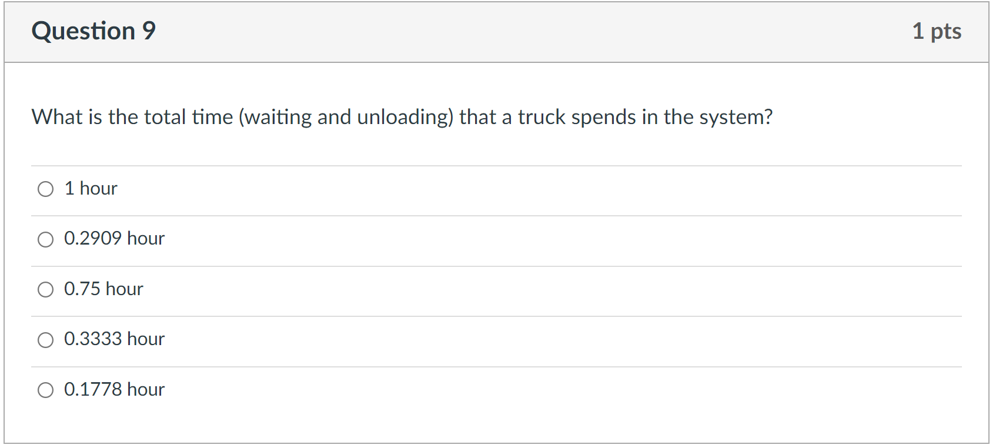Select the "0.2909 hour" radio button
The image size is (996, 448).
(x=45, y=239)
